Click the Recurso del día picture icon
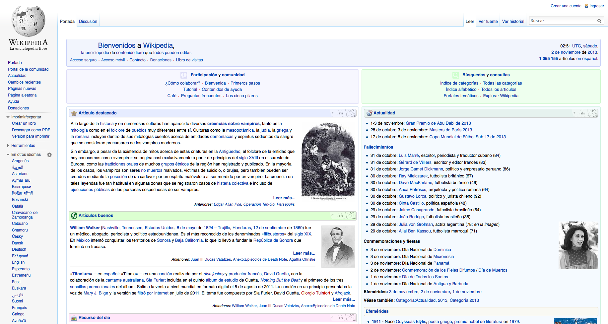The width and height of the screenshot is (608, 324). point(74,318)
